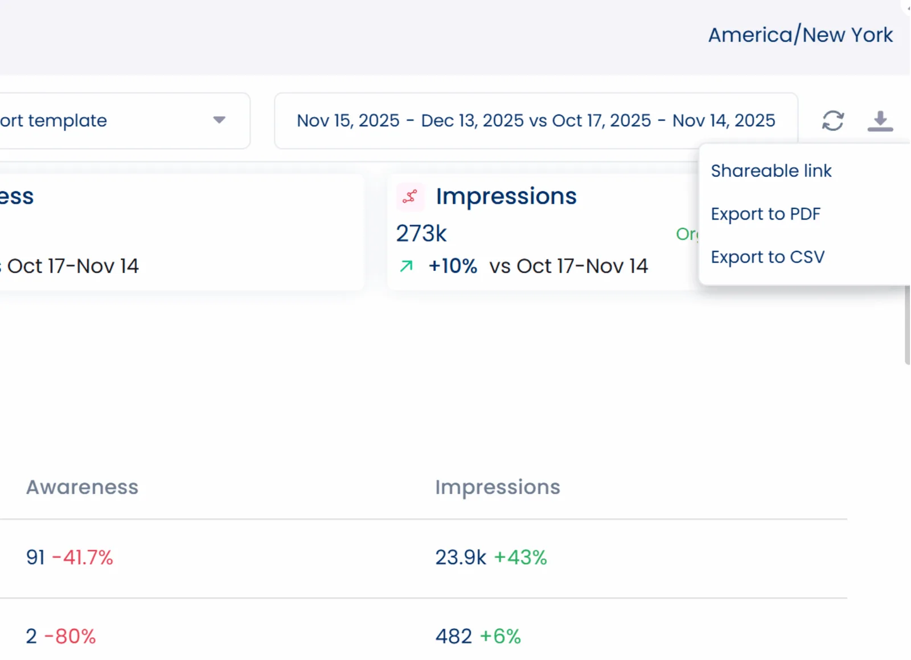911x660 pixels.
Task: Sort by the Awareness column header
Action: [x=82, y=487]
